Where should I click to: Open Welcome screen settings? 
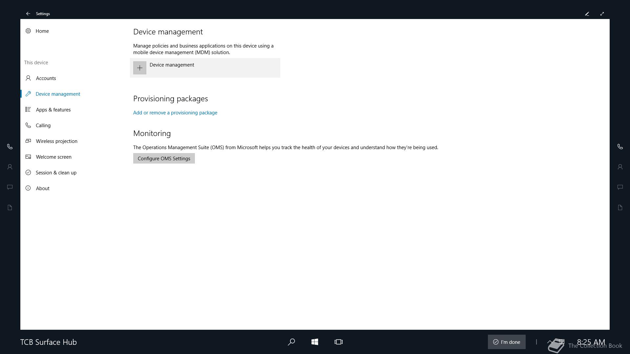coord(53,157)
